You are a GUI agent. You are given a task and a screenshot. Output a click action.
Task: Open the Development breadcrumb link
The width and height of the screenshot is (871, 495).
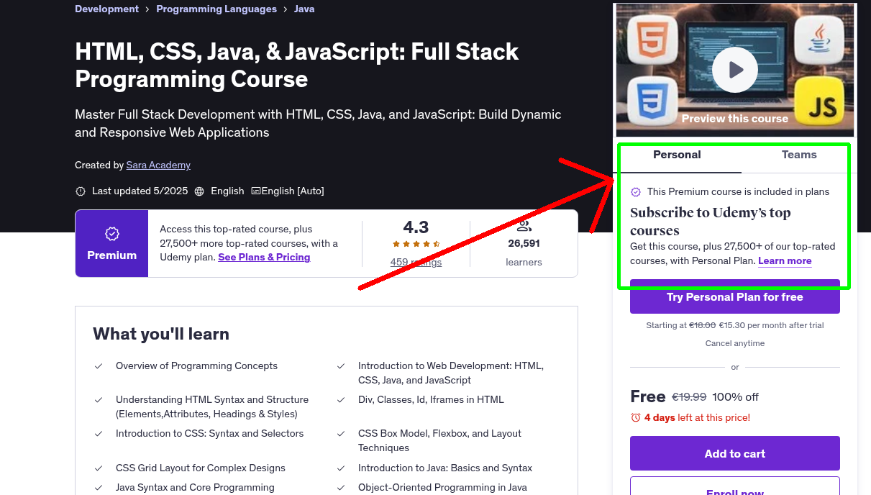click(106, 9)
